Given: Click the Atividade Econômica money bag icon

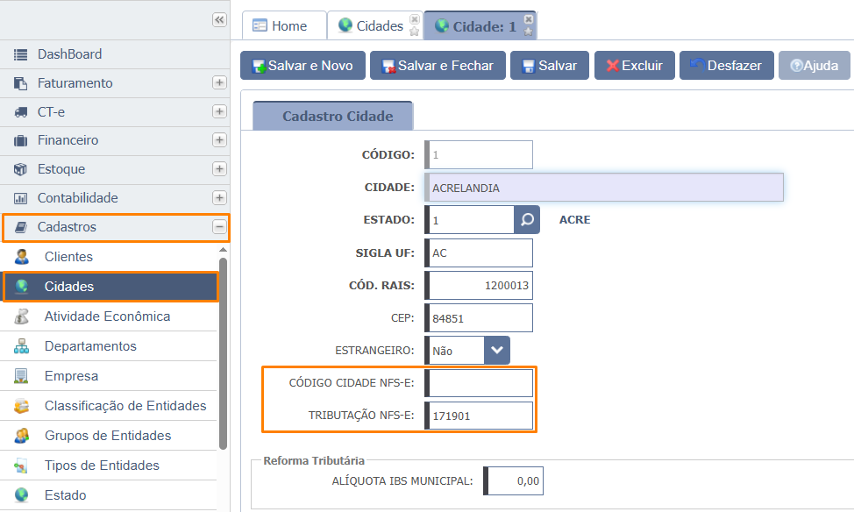Looking at the screenshot, I should (22, 316).
